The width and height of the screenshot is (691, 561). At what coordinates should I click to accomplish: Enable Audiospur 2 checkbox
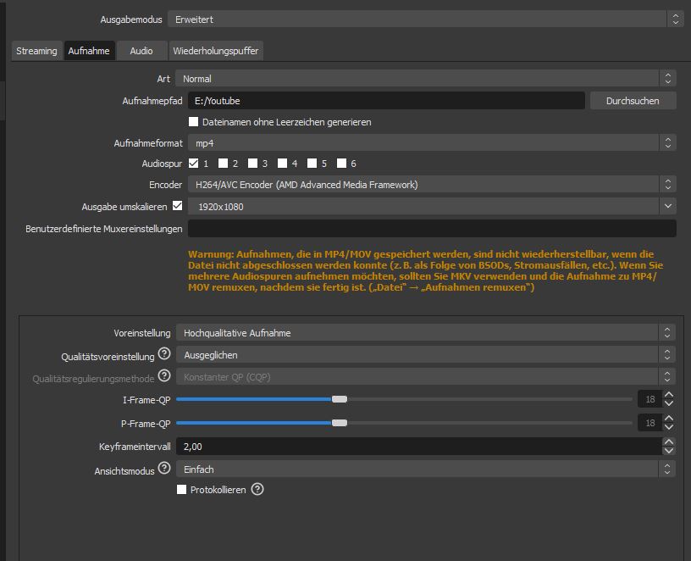(x=223, y=164)
